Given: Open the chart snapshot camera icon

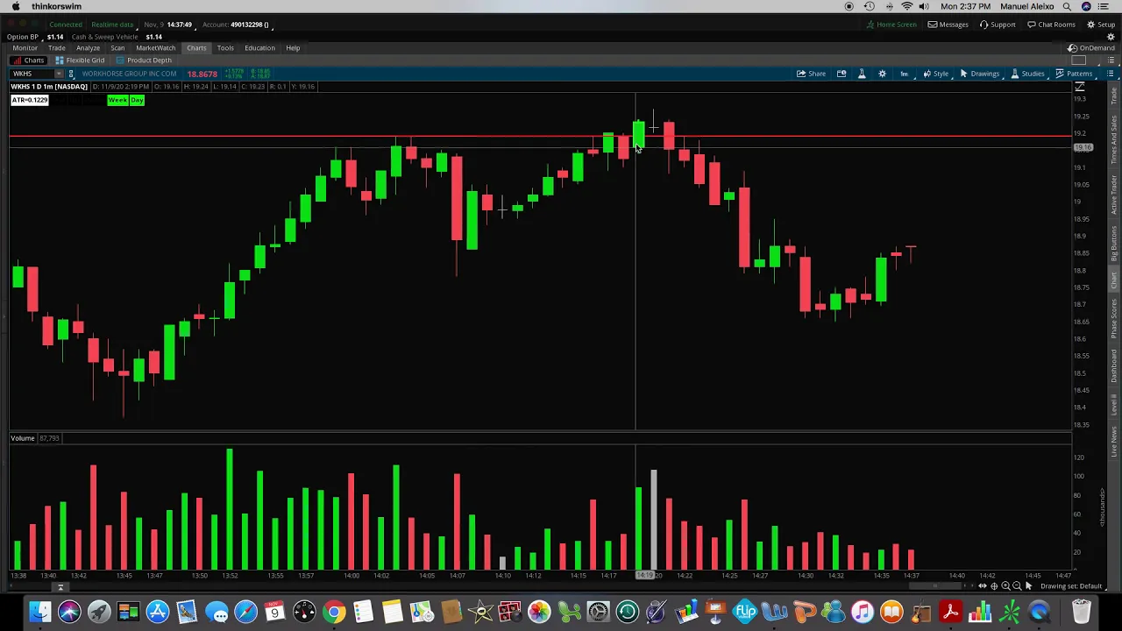Looking at the screenshot, I should (841, 74).
